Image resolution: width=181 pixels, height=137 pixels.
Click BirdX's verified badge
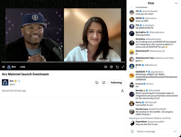pyautogui.click(x=143, y=65)
